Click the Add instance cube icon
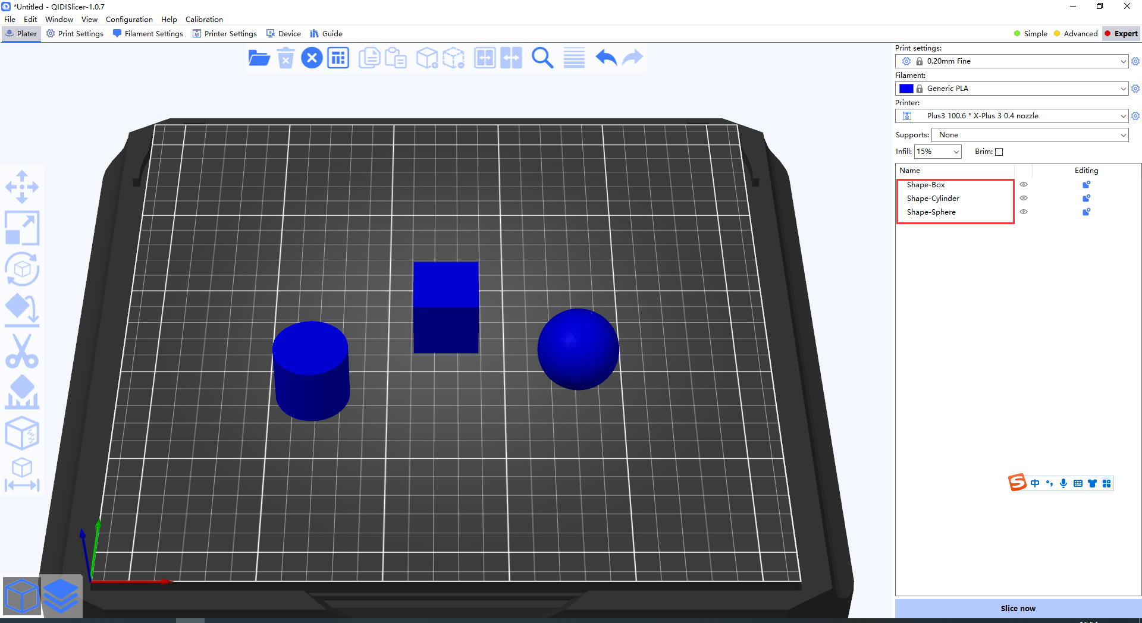Viewport: 1142px width, 623px height. click(x=426, y=58)
